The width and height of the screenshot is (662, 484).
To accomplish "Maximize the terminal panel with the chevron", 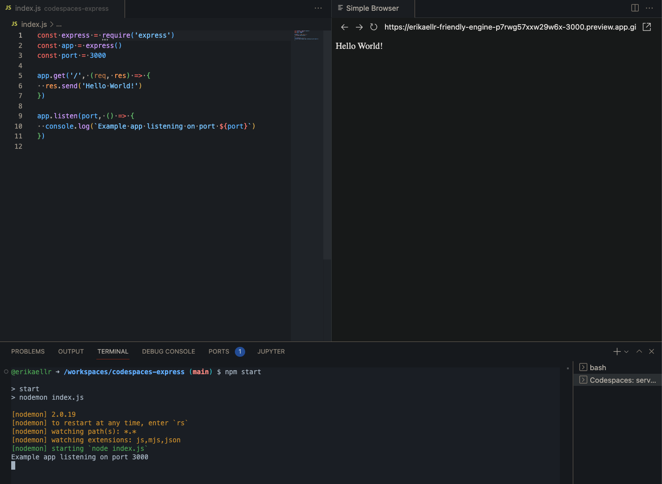I will tap(639, 351).
